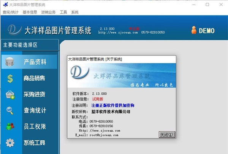This screenshot has height=154, width=228.
Task: Click the 注册正版软件提供加密狗 blue text
Action: pos(113,105)
